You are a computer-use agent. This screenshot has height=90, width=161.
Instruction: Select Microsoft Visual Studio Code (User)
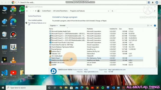96,42
